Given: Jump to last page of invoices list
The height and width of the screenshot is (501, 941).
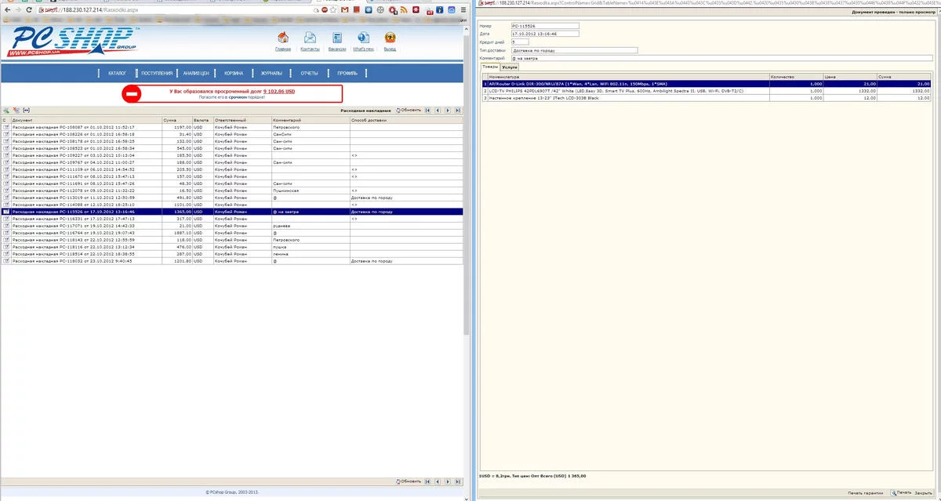Looking at the screenshot, I should click(457, 111).
